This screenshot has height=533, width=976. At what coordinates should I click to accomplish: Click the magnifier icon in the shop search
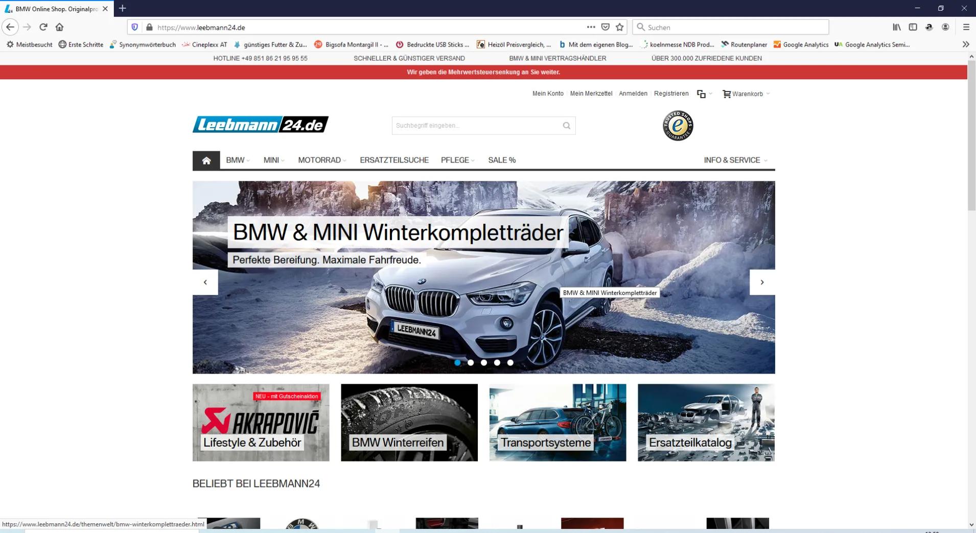[x=566, y=126]
